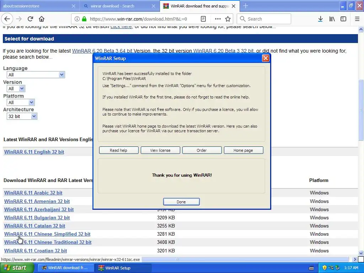Open the Library bookshelf icon
The image size is (364, 273).
click(x=332, y=19)
